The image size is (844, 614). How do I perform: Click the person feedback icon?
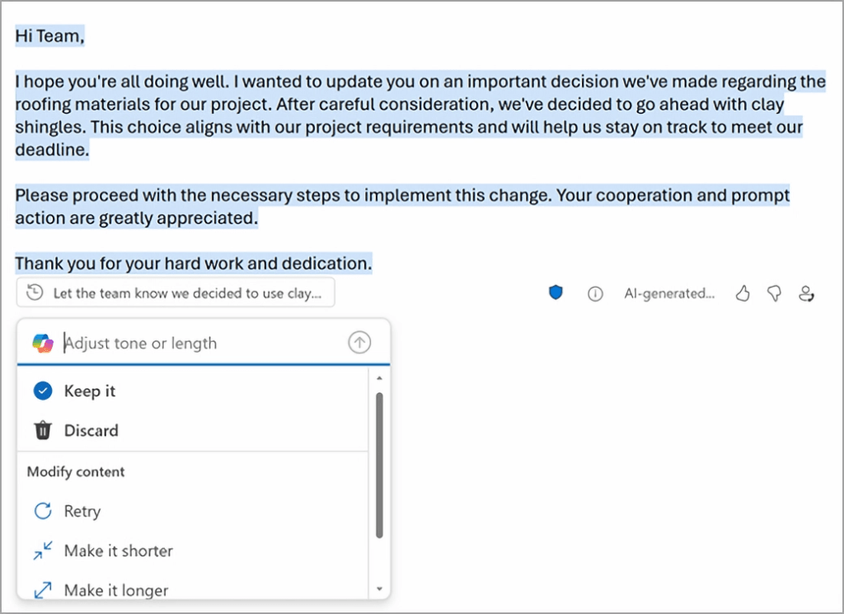[x=806, y=293]
